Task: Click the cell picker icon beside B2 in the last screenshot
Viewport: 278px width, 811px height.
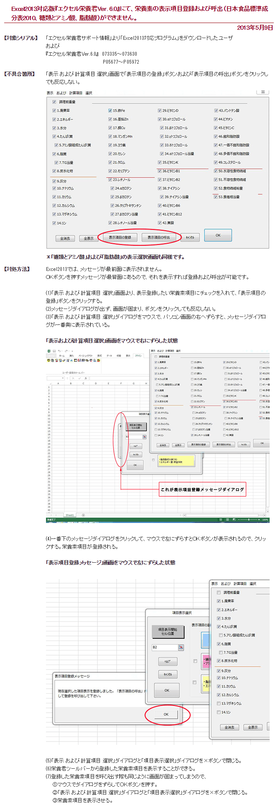Action: 181,647
